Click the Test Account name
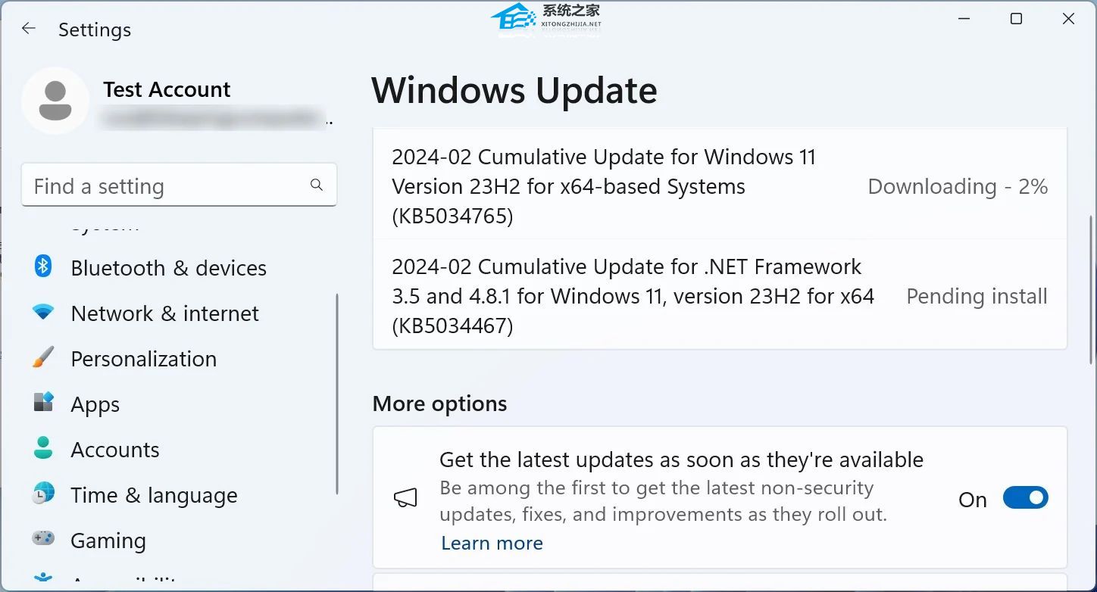This screenshot has width=1097, height=592. pos(167,89)
